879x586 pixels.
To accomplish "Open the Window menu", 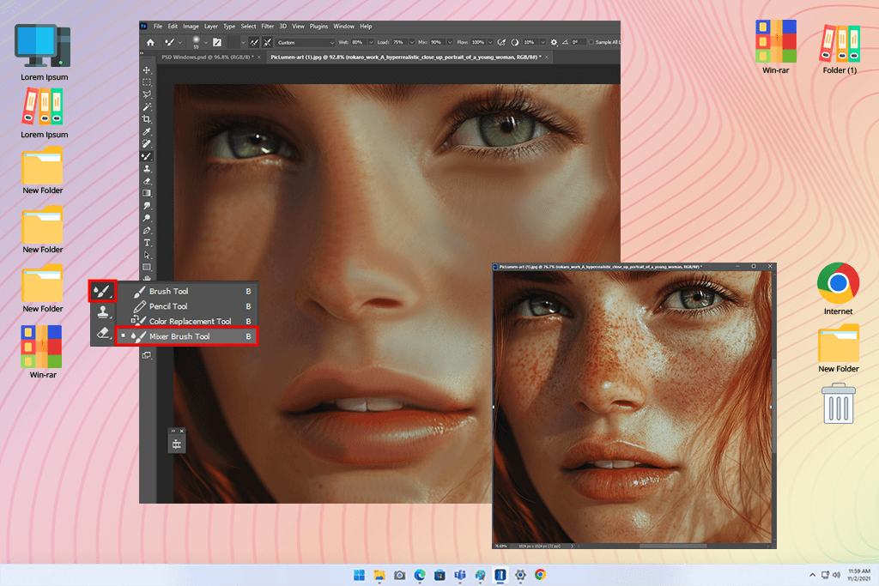I will tap(343, 27).
